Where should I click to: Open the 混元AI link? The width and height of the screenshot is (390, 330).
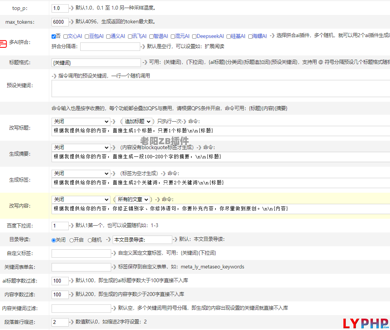(182, 36)
